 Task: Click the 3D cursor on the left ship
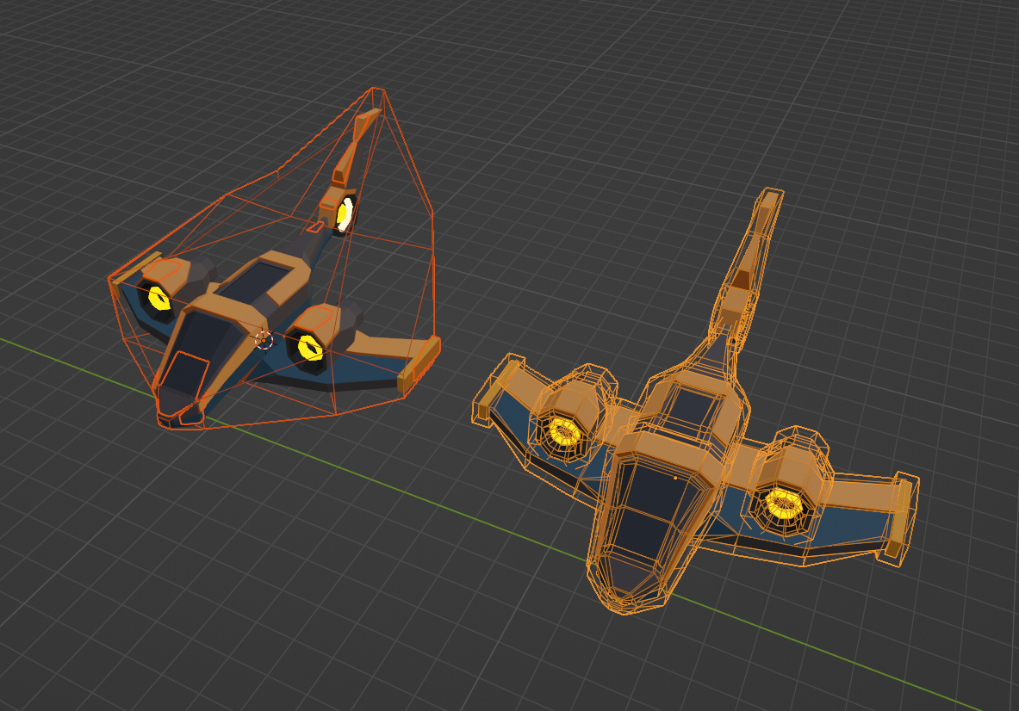pyautogui.click(x=264, y=340)
